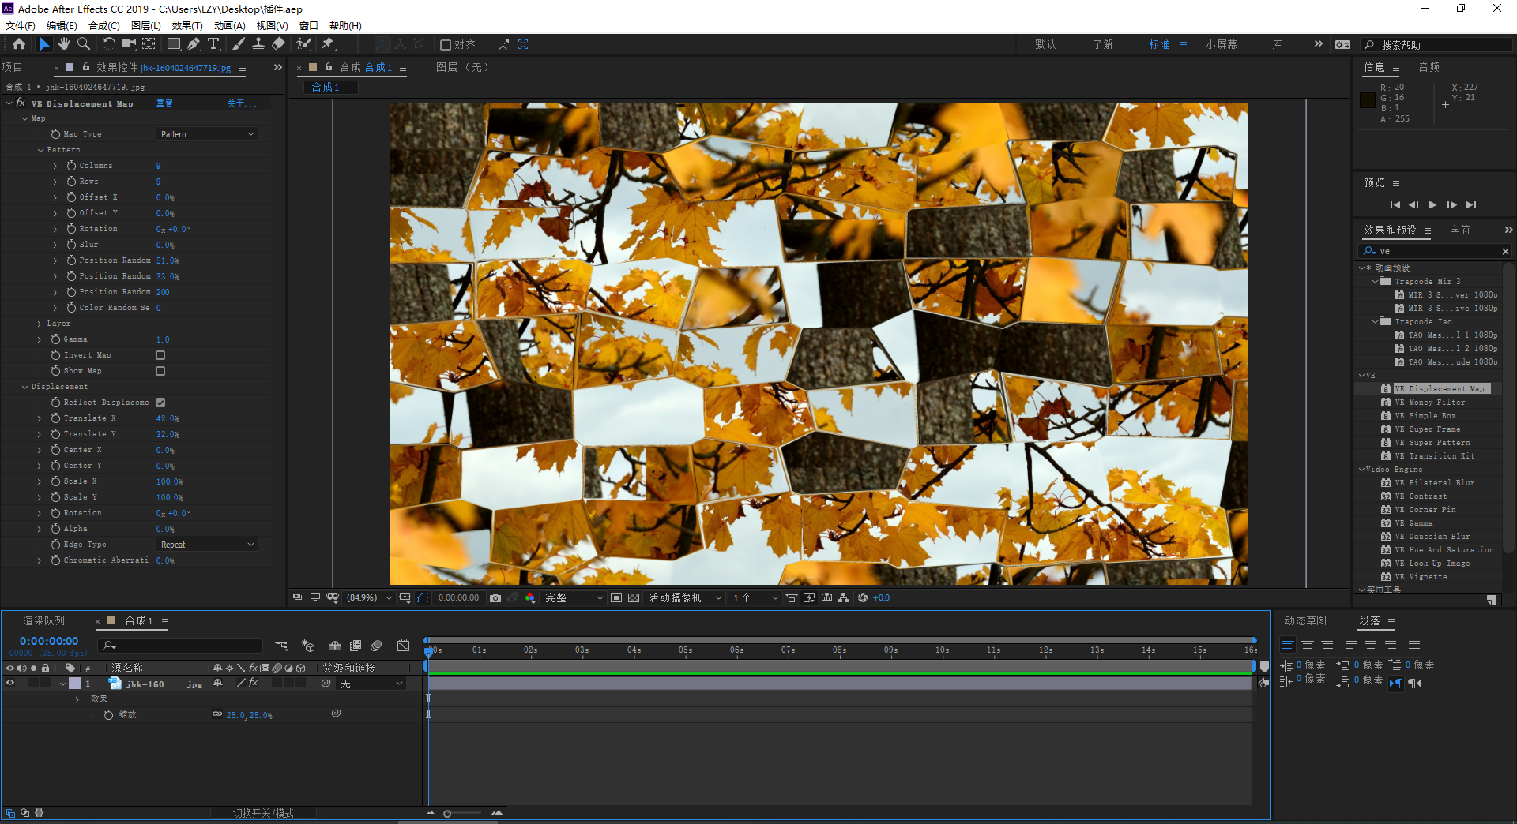Enable the Show Map checkbox
Image resolution: width=1517 pixels, height=824 pixels.
[x=160, y=371]
